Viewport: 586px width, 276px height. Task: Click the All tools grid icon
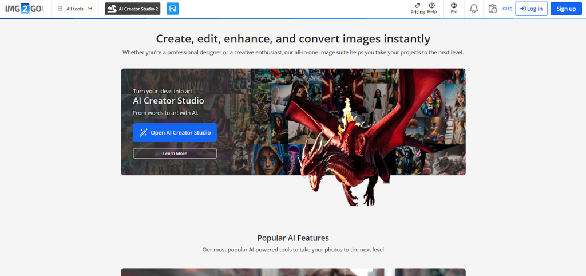pyautogui.click(x=60, y=9)
